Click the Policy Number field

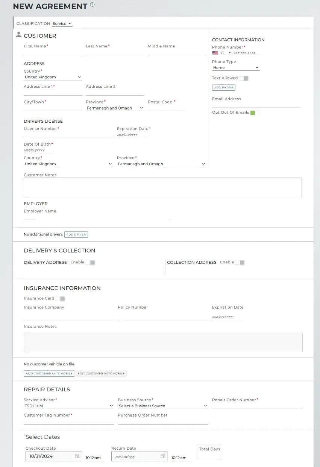[163, 316]
